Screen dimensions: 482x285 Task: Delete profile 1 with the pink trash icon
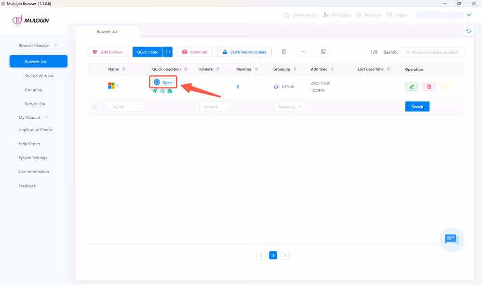pyautogui.click(x=429, y=87)
